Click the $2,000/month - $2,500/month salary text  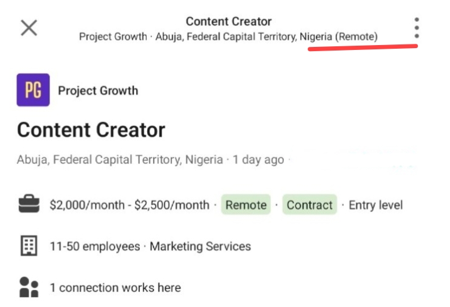point(130,205)
